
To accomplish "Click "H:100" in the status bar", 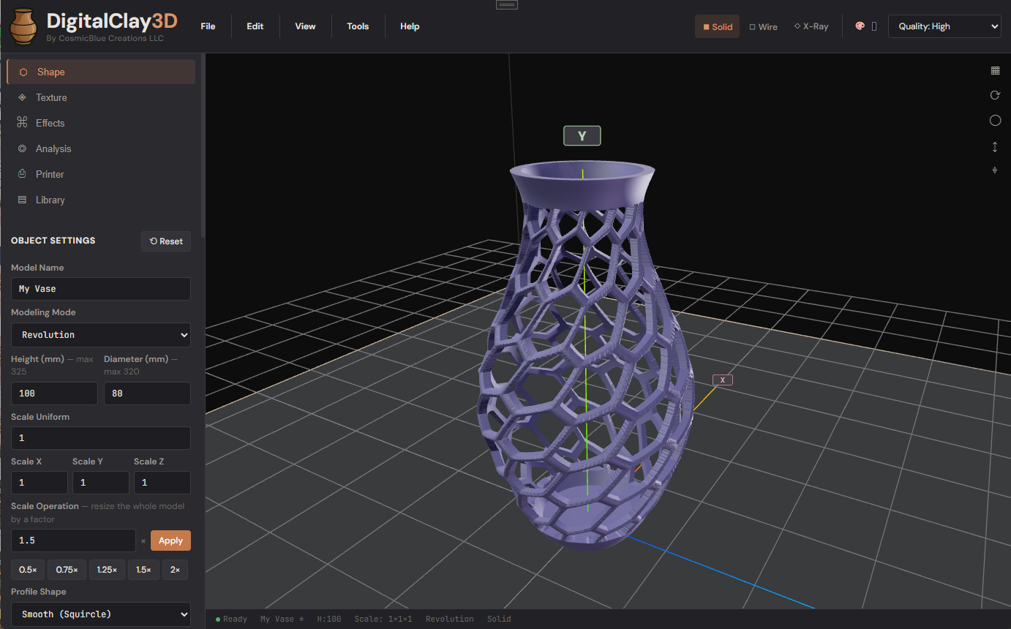I will (x=329, y=619).
